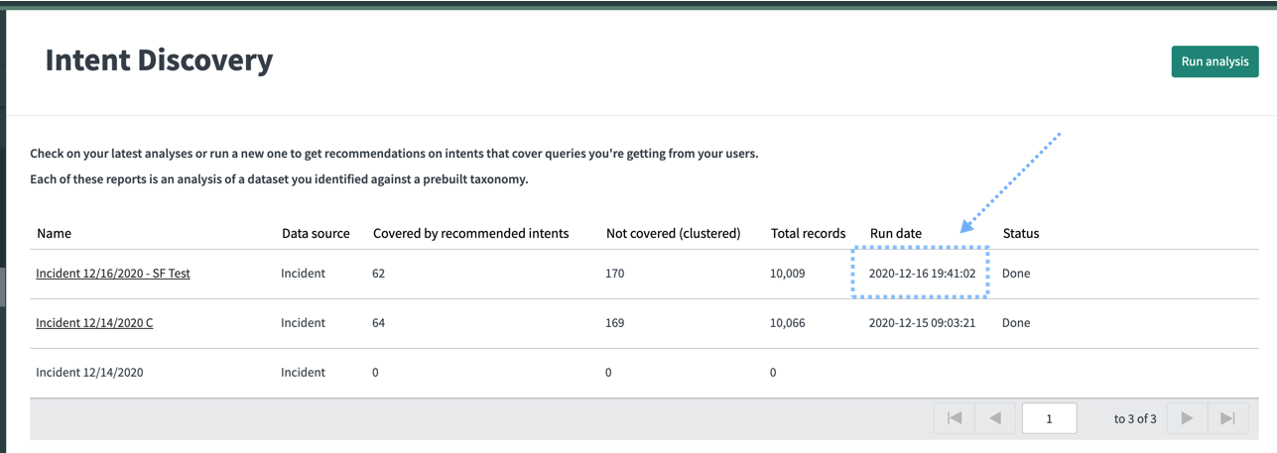Select covered intents value 62
The width and height of the screenshot is (1277, 453).
(x=378, y=274)
